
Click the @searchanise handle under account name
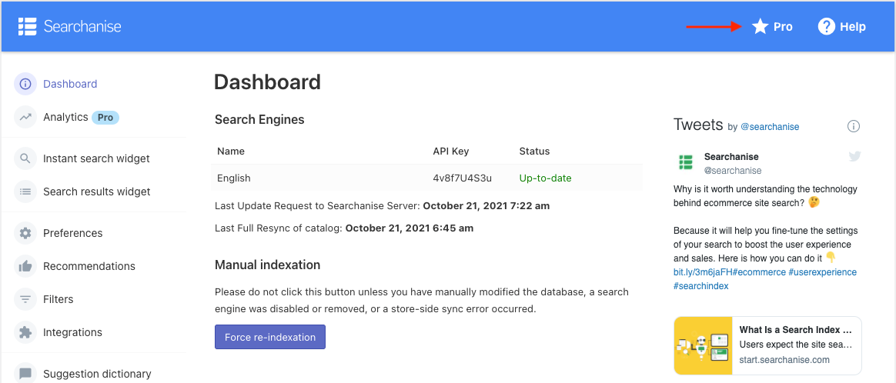pyautogui.click(x=733, y=170)
